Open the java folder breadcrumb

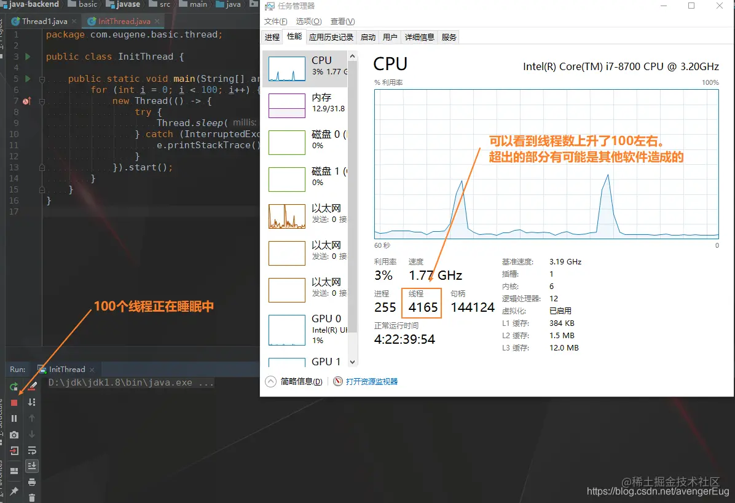(x=228, y=4)
